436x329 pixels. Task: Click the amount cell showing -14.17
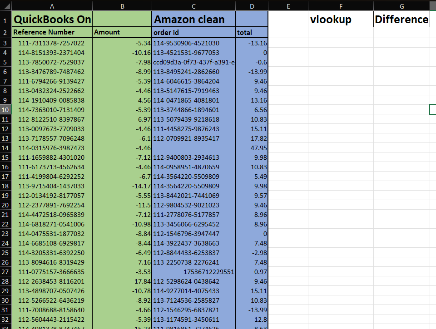pyautogui.click(x=122, y=186)
